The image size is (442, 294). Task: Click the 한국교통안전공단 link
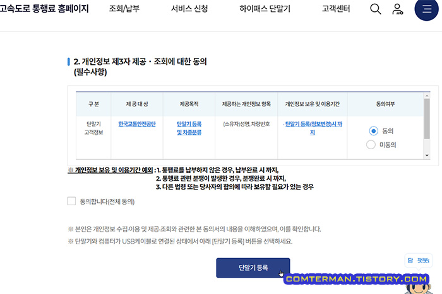137,124
